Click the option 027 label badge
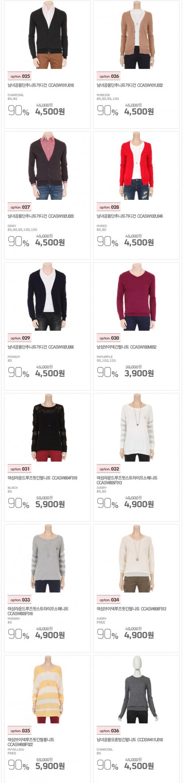Image resolution: width=184 pixels, height=783 pixels. 20,207
